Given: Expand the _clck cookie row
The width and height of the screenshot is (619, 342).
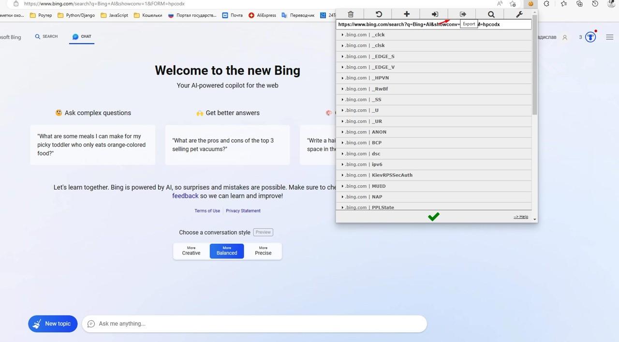Looking at the screenshot, I should click(x=434, y=35).
